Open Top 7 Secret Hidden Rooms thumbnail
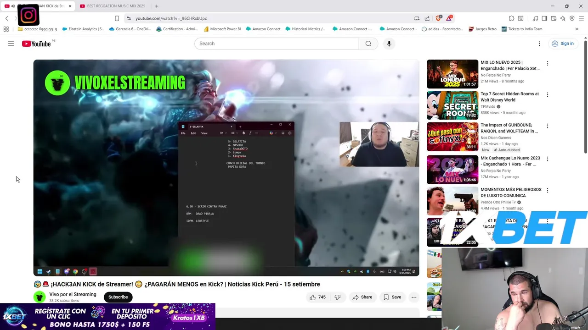Image resolution: width=588 pixels, height=330 pixels. pyautogui.click(x=452, y=105)
